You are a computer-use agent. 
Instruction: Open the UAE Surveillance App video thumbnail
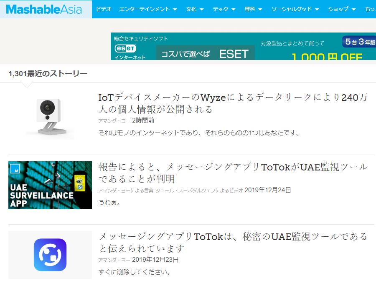50,185
